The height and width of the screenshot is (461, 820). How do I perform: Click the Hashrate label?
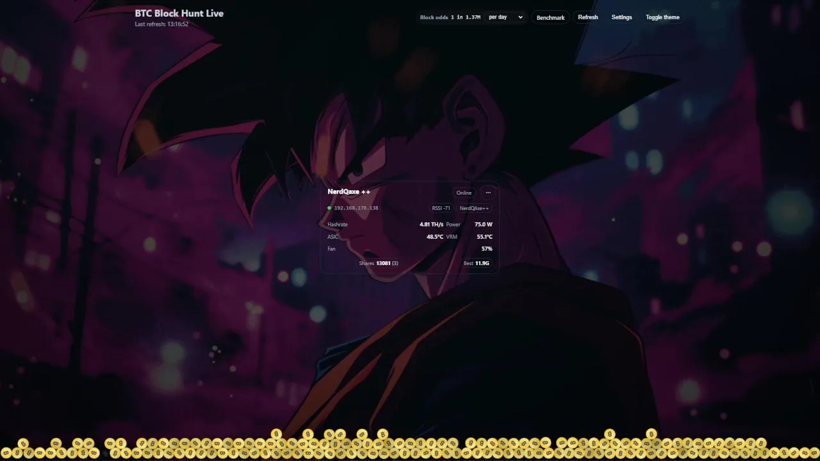pos(338,225)
